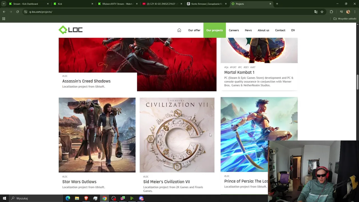This screenshot has width=359, height=202.
Task: Open the Mortal Kombat 1 project link
Action: coord(239,72)
